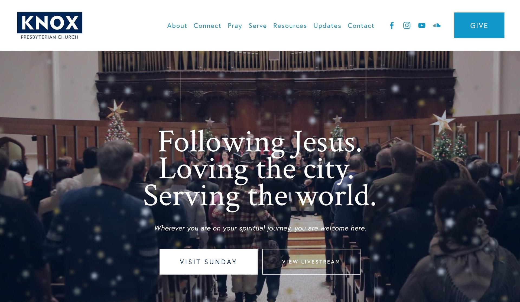Screen dimensions: 520x302
Task: Click the GIVE button
Action: [x=479, y=25]
